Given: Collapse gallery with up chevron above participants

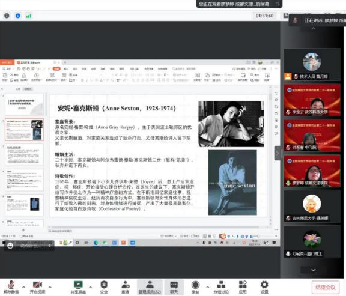Looking at the screenshot, I should pyautogui.click(x=313, y=28).
